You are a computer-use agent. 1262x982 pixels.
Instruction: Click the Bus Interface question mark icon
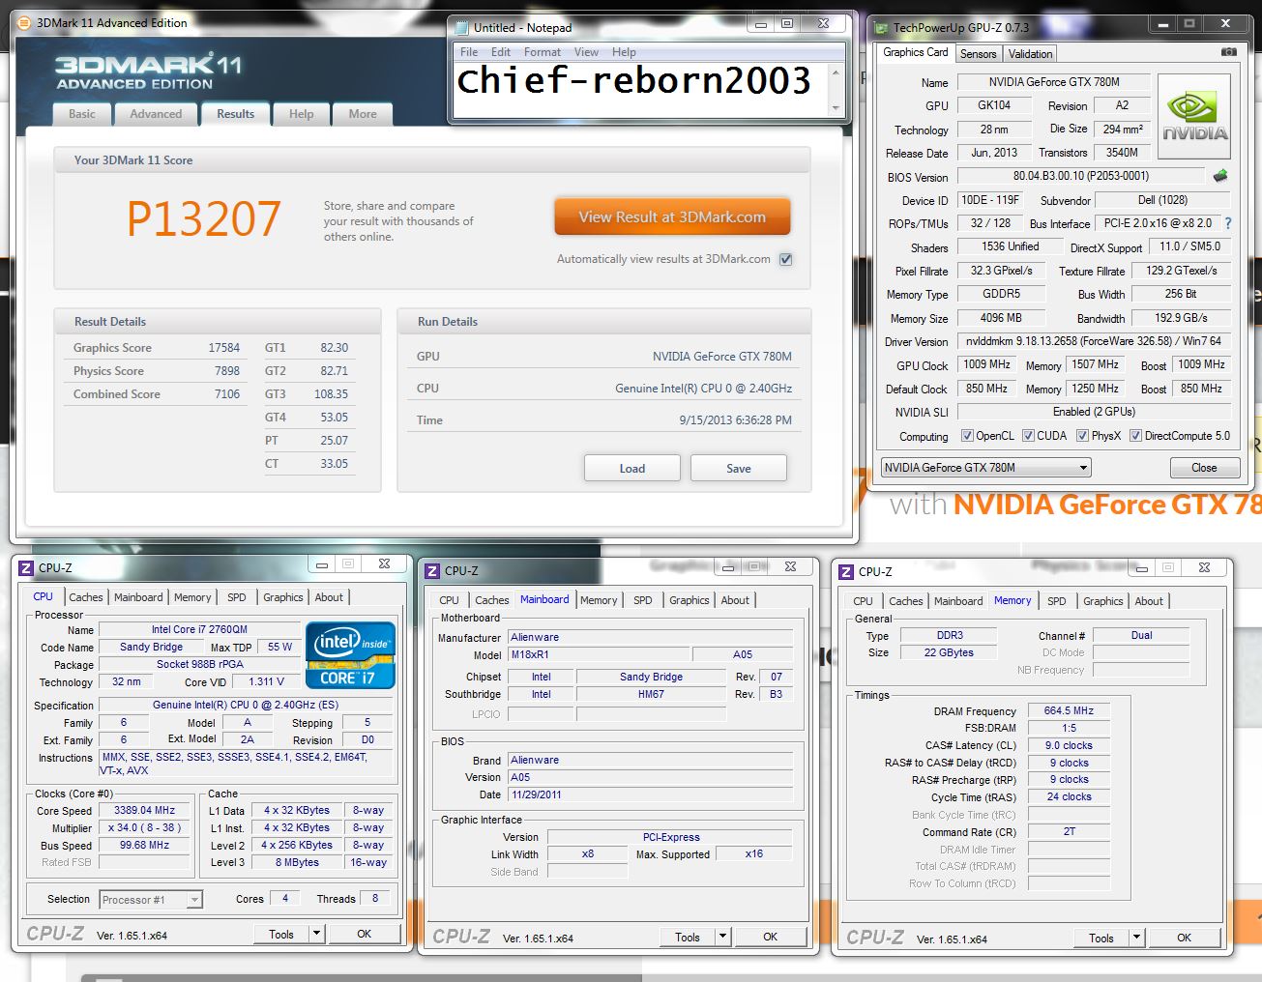point(1227,223)
